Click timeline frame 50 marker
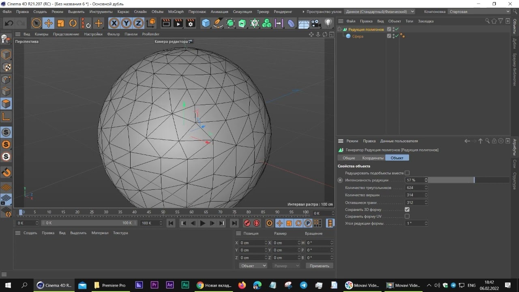The height and width of the screenshot is (292, 519). 163,212
